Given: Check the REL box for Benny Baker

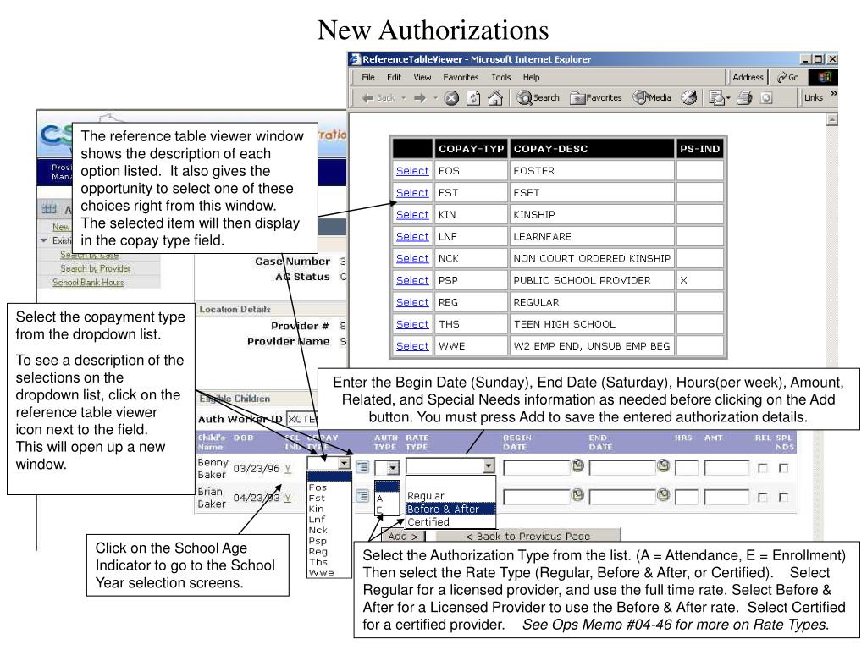Looking at the screenshot, I should (x=763, y=468).
